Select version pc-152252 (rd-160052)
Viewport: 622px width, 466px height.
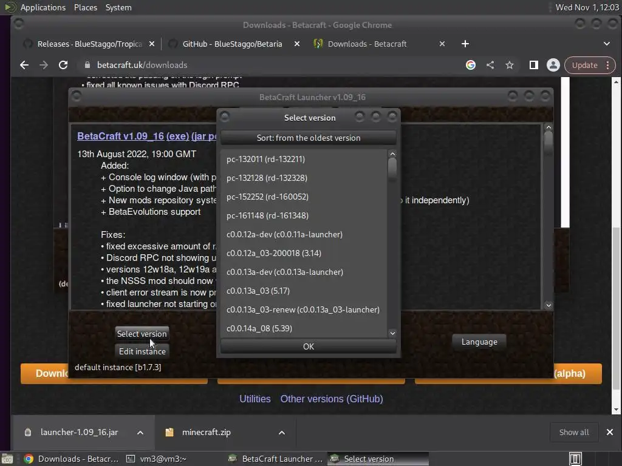(303, 197)
